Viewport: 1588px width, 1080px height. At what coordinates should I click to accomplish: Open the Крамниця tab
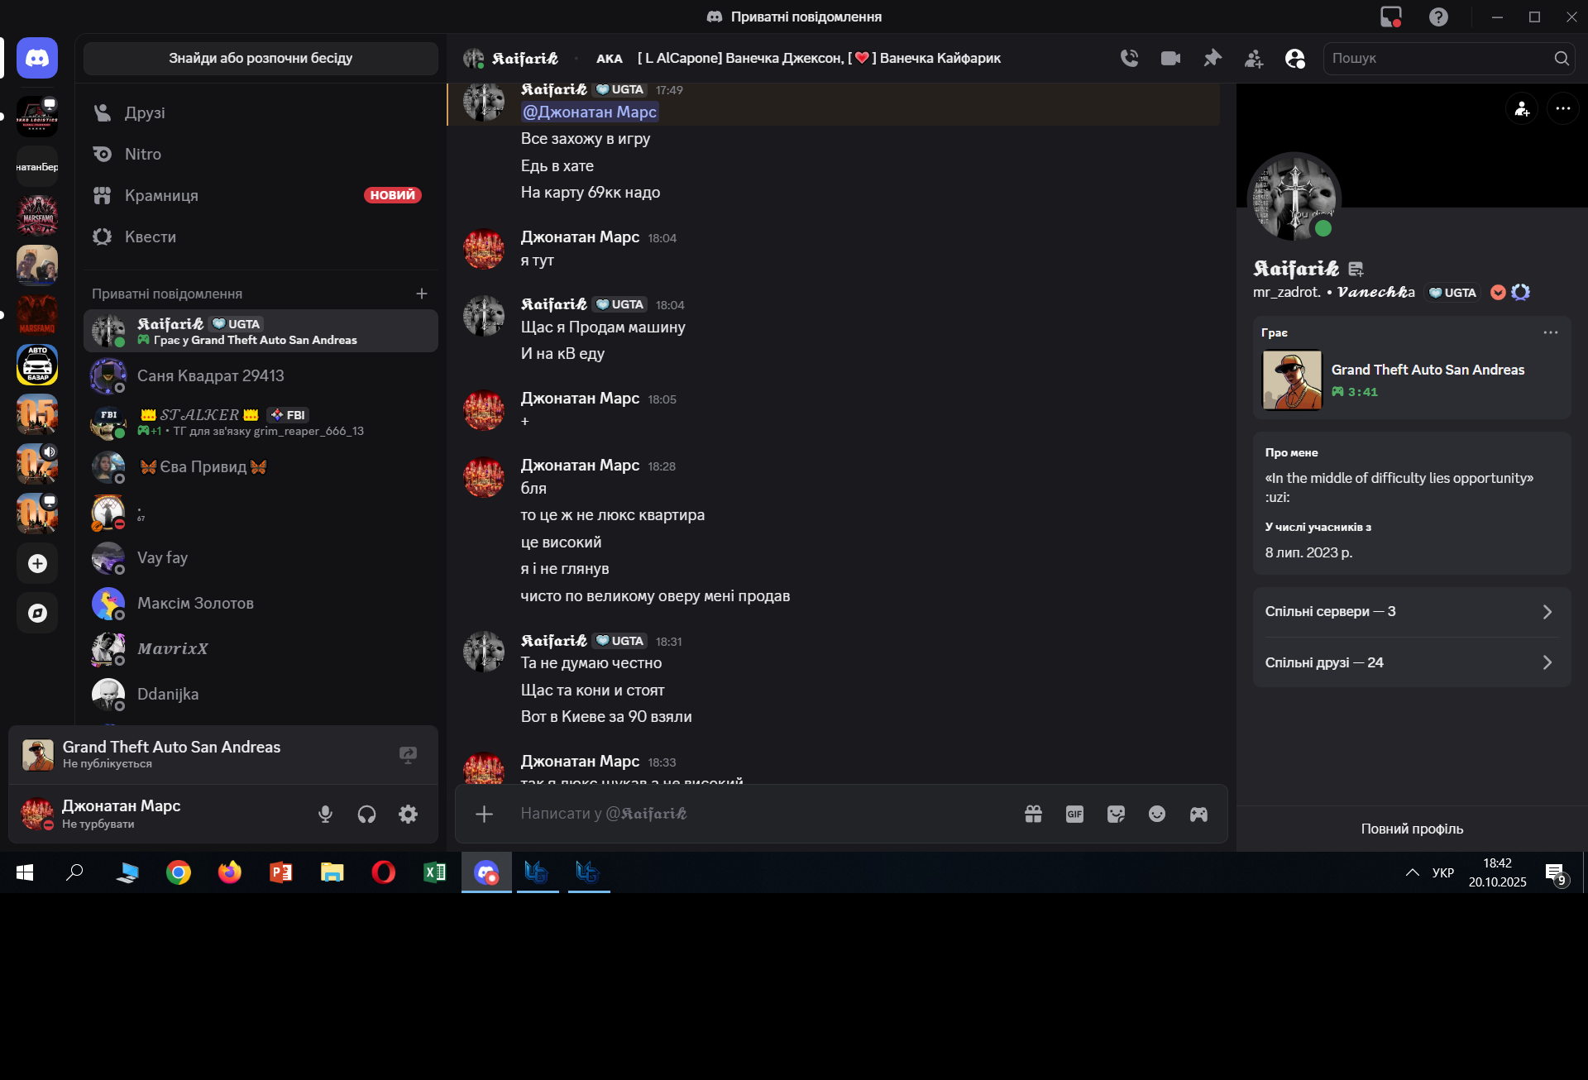pos(261,195)
